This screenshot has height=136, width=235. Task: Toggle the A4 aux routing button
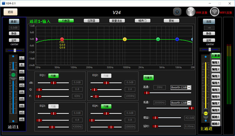click(22, 92)
